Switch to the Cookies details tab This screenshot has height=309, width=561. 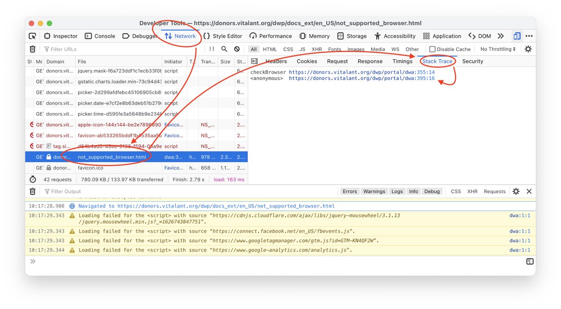[307, 61]
